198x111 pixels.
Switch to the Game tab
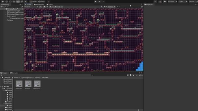click(x=49, y=5)
